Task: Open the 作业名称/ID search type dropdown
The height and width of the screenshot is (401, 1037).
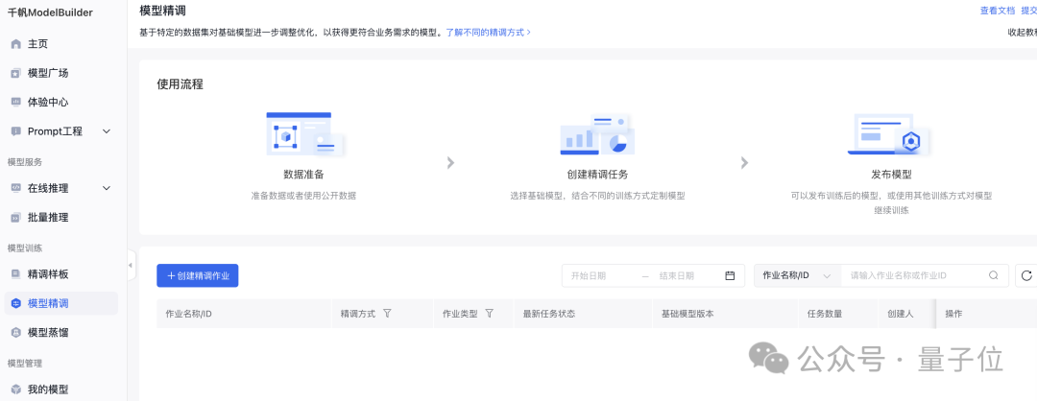Action: click(x=796, y=275)
